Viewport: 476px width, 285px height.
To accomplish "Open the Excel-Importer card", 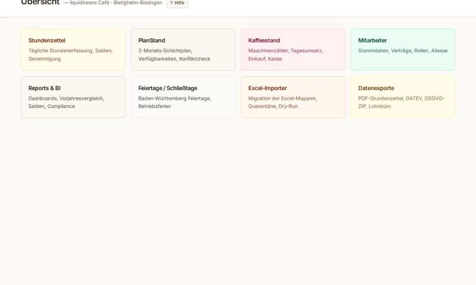I will (x=293, y=97).
